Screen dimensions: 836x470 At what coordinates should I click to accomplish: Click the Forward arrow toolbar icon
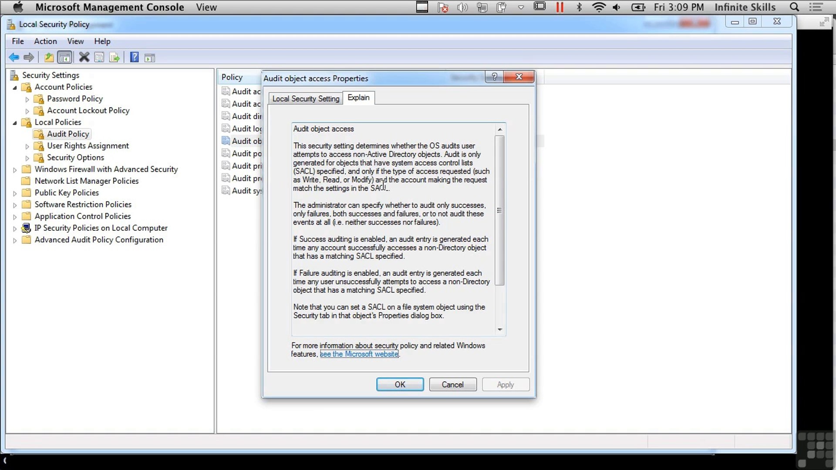[29, 57]
